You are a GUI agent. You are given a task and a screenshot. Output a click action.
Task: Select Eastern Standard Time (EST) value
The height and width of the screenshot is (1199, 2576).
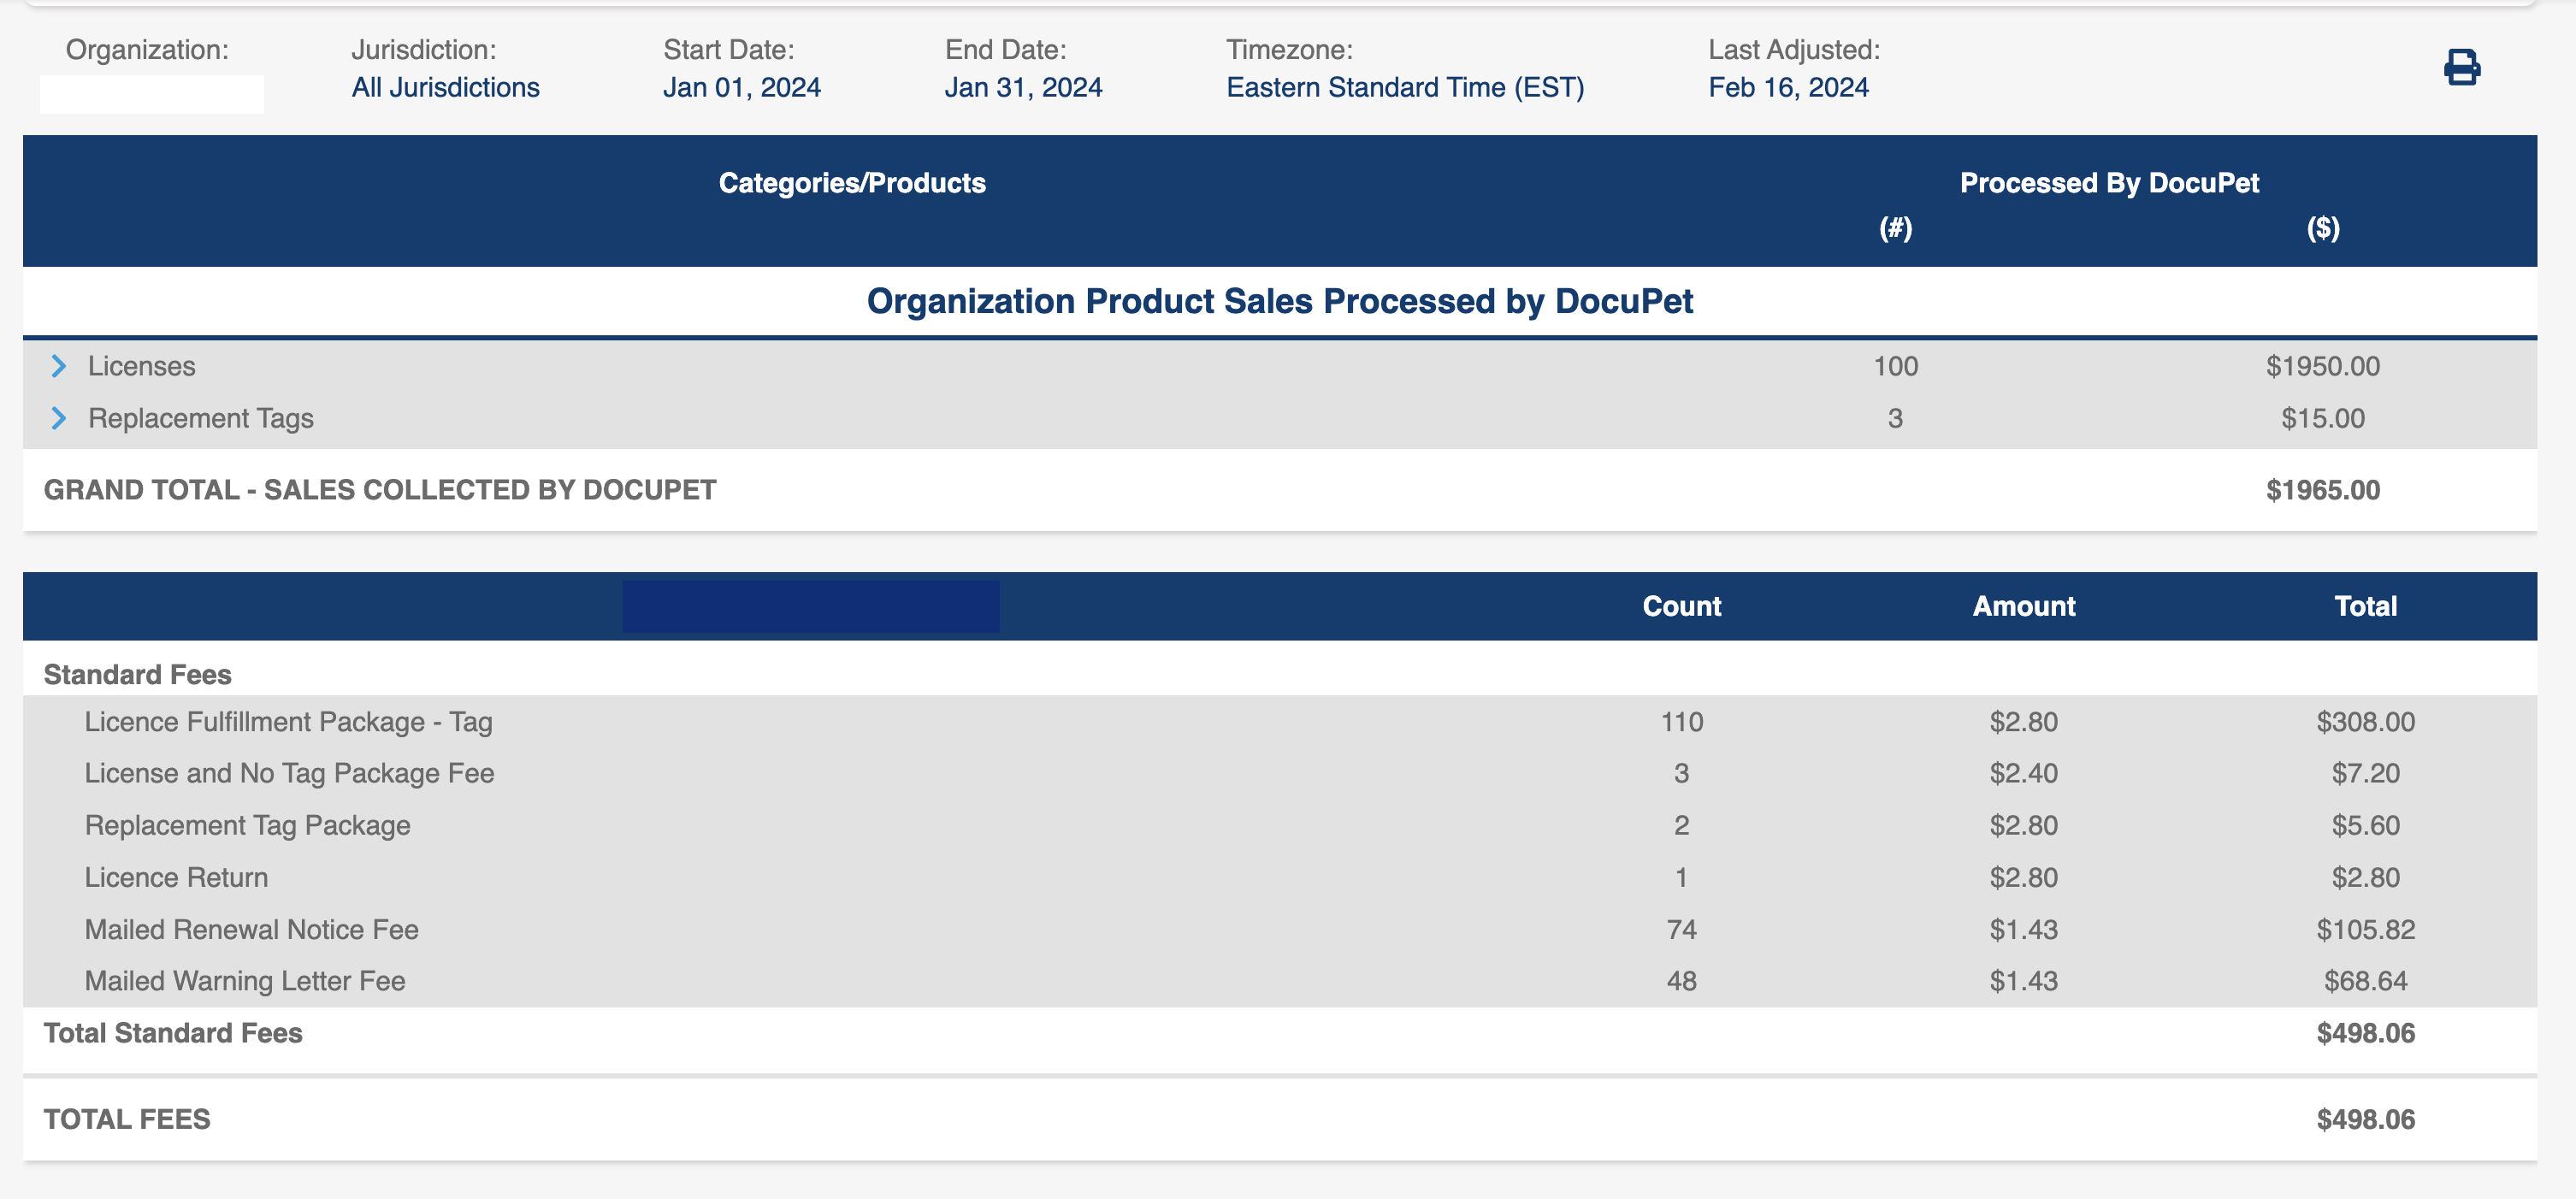[x=1405, y=88]
